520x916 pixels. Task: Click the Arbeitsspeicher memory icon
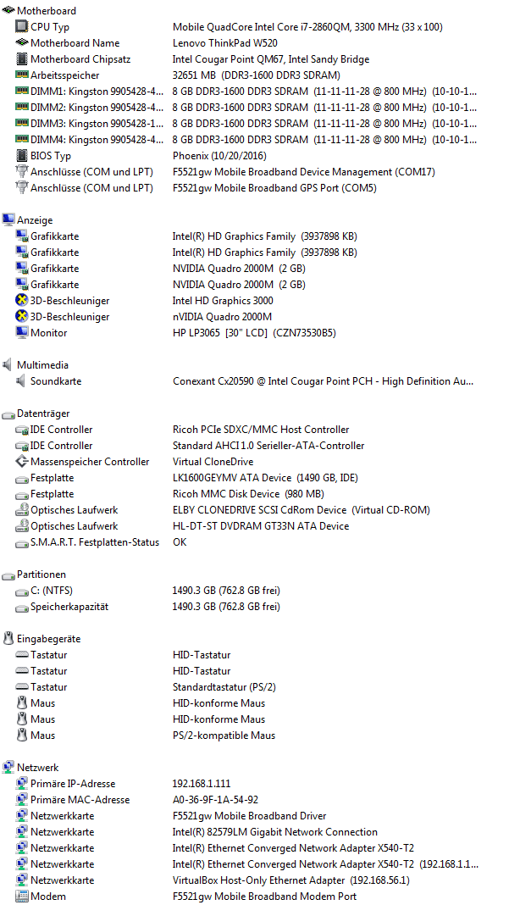click(x=21, y=75)
